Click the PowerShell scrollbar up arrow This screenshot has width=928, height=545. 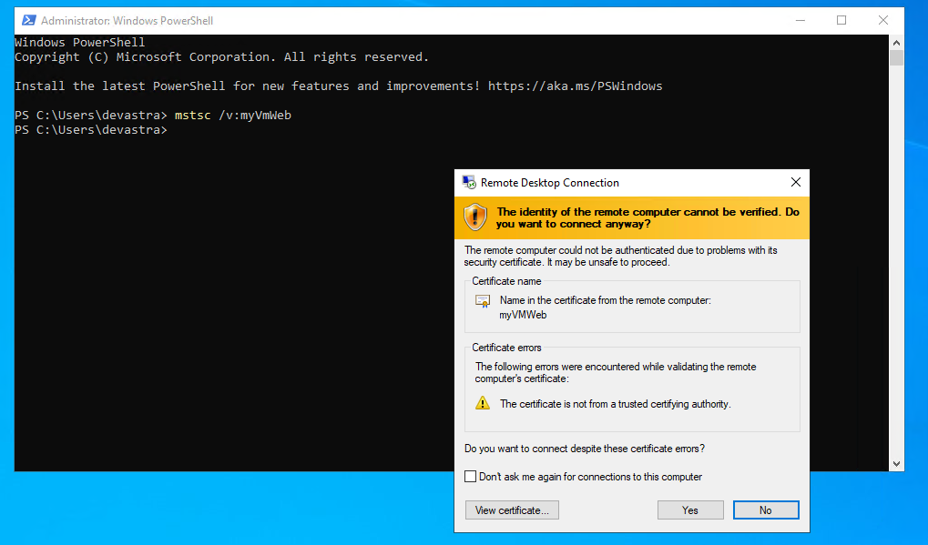tap(896, 43)
